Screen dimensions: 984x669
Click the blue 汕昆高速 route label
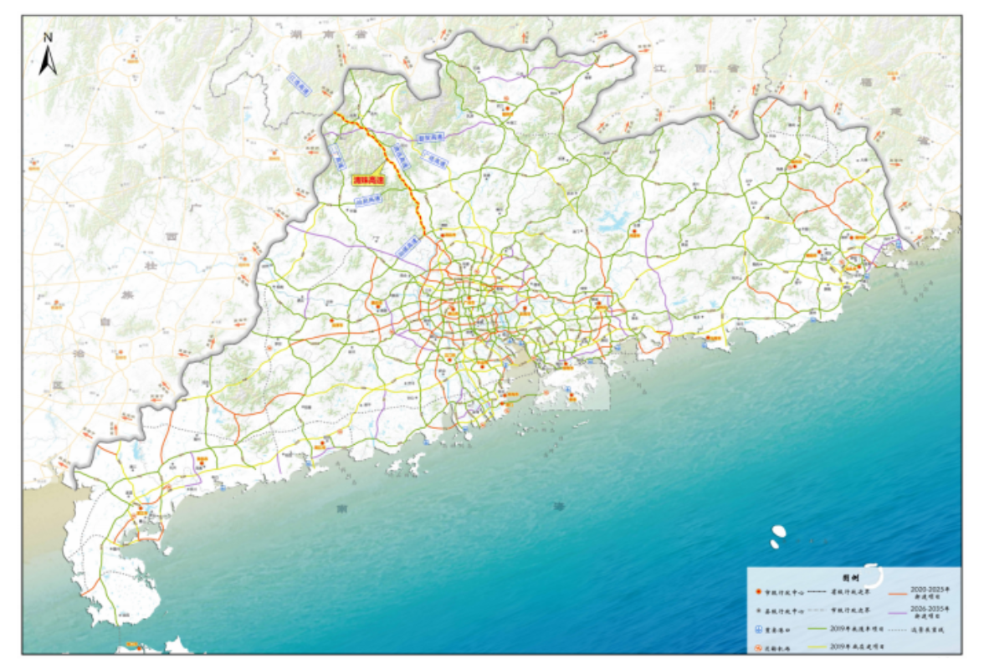368,201
